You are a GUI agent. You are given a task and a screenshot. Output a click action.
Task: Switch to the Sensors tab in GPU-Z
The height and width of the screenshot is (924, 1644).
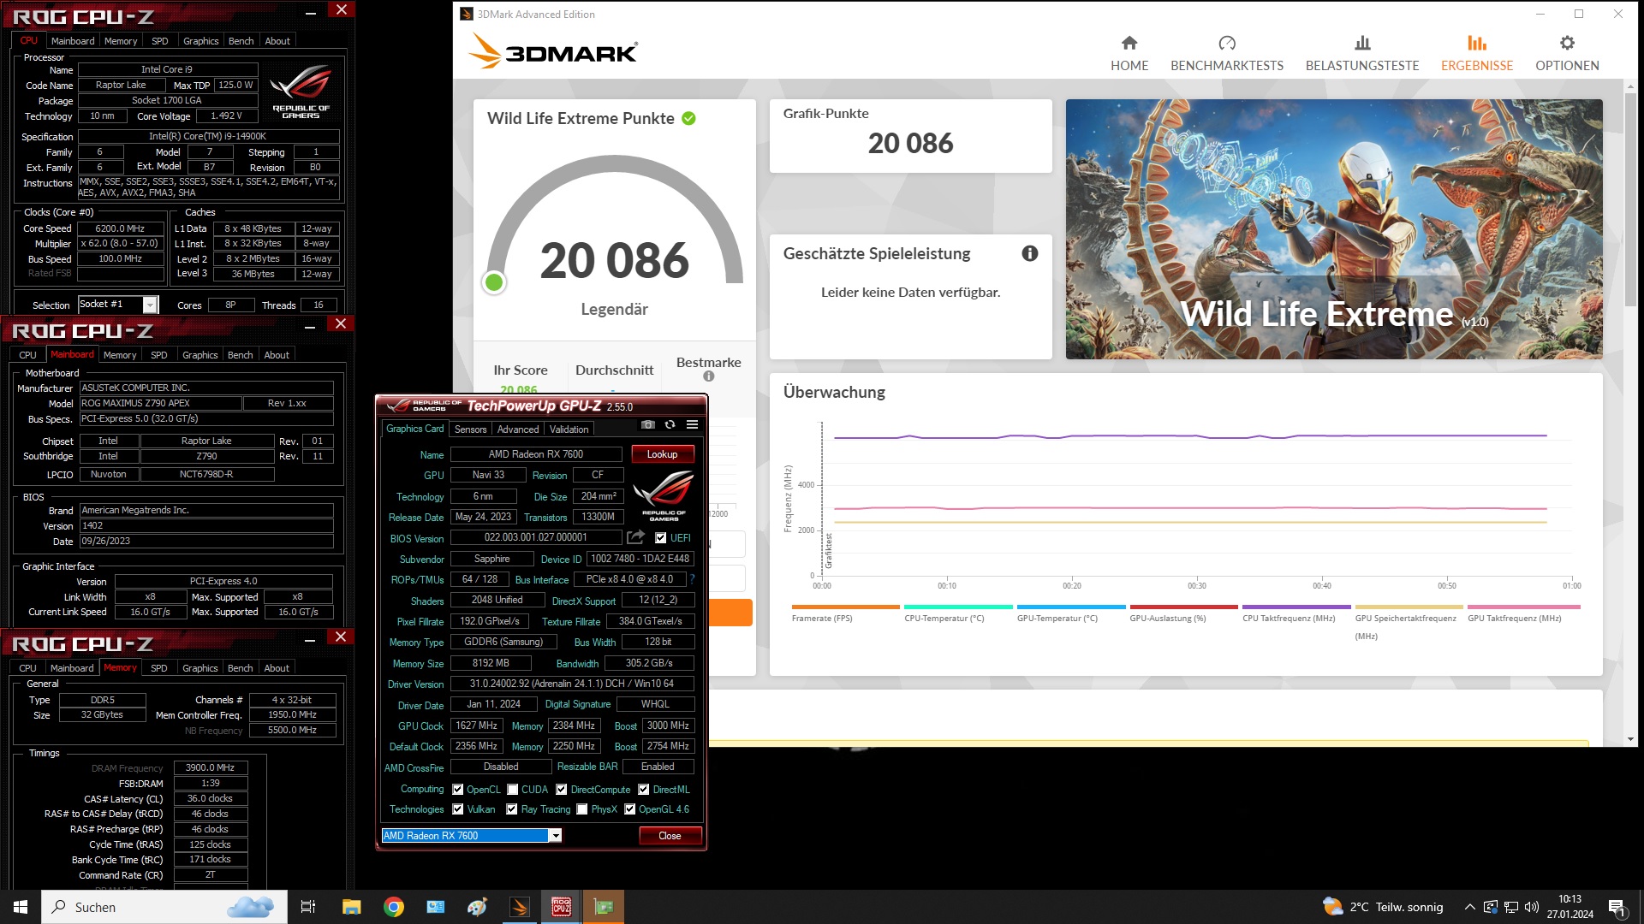point(470,429)
